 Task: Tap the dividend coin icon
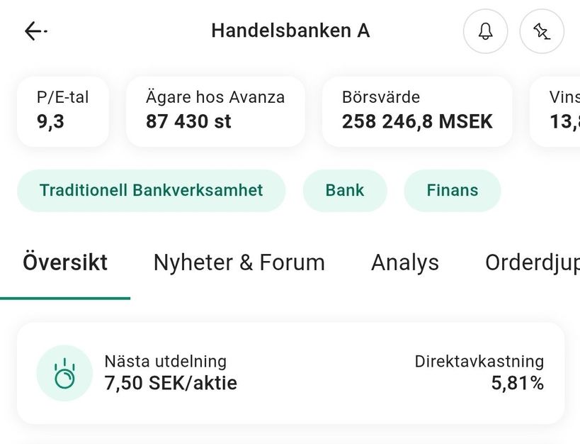(x=64, y=373)
